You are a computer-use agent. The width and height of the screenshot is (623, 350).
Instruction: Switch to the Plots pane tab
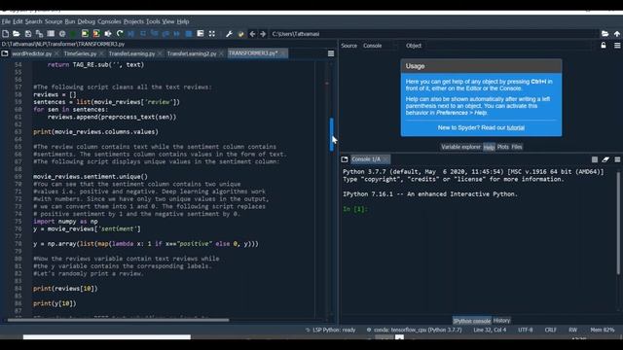pos(502,147)
